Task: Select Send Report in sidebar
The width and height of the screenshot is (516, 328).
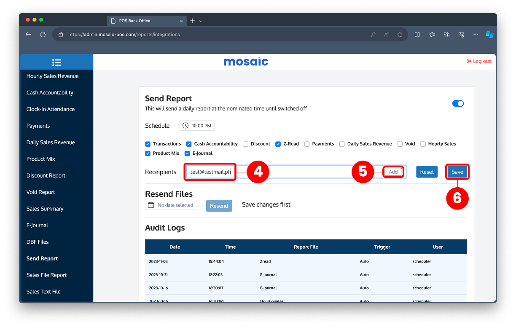Action: (x=42, y=258)
